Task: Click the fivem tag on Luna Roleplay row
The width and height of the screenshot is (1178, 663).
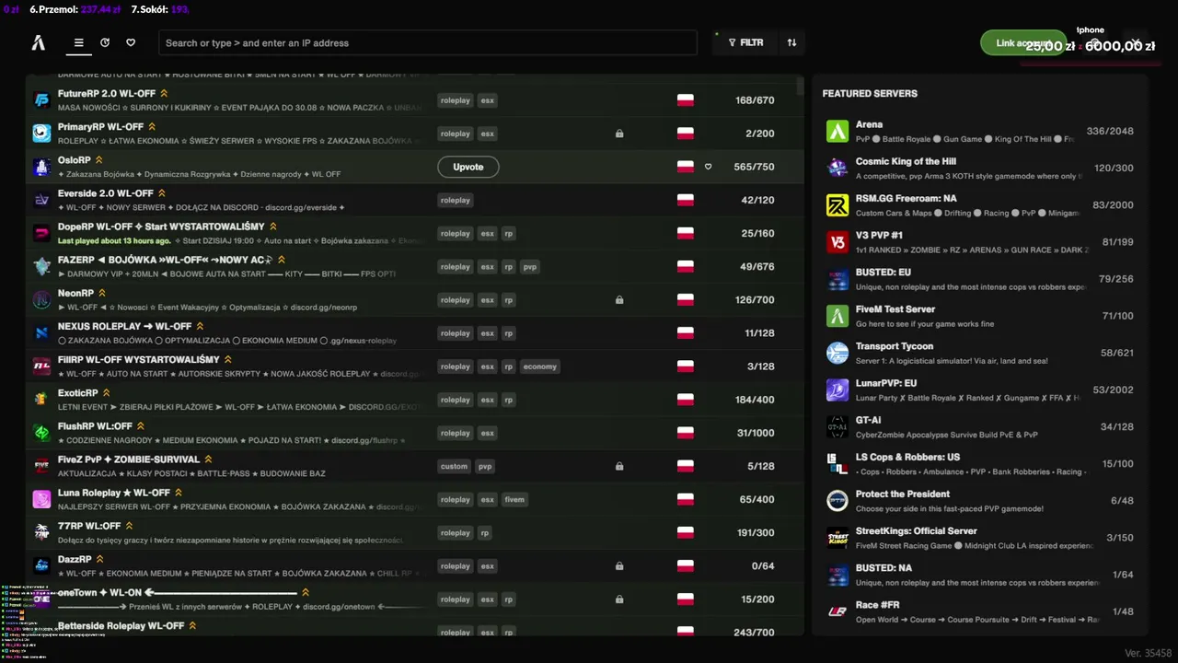Action: pyautogui.click(x=514, y=499)
